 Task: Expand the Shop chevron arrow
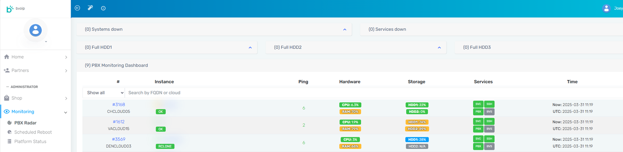coord(66,99)
